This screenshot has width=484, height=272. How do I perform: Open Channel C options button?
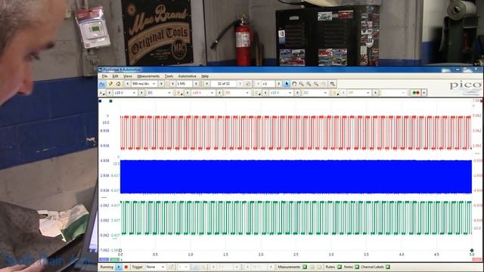(257, 93)
